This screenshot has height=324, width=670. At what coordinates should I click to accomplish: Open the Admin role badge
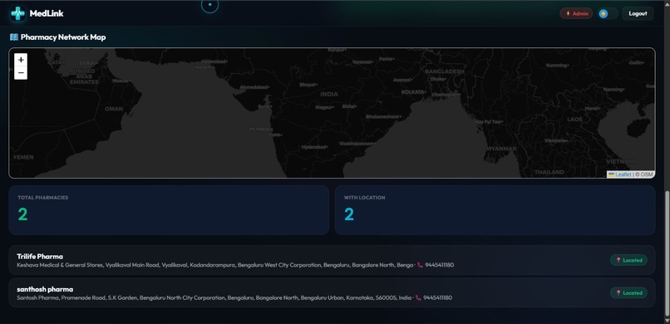[x=576, y=13]
